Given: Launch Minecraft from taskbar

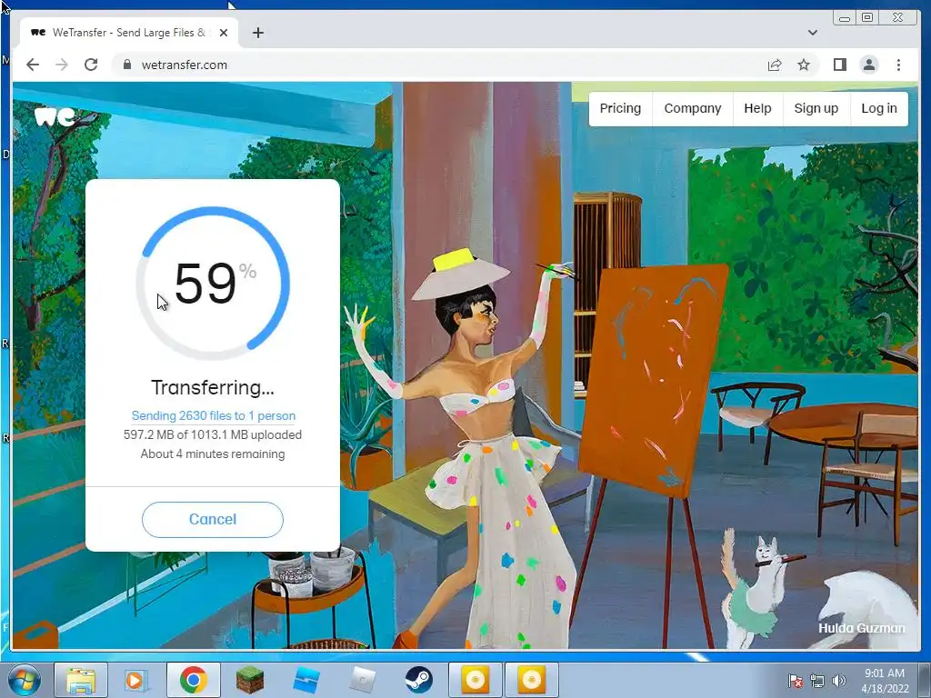Looking at the screenshot, I should 249,680.
